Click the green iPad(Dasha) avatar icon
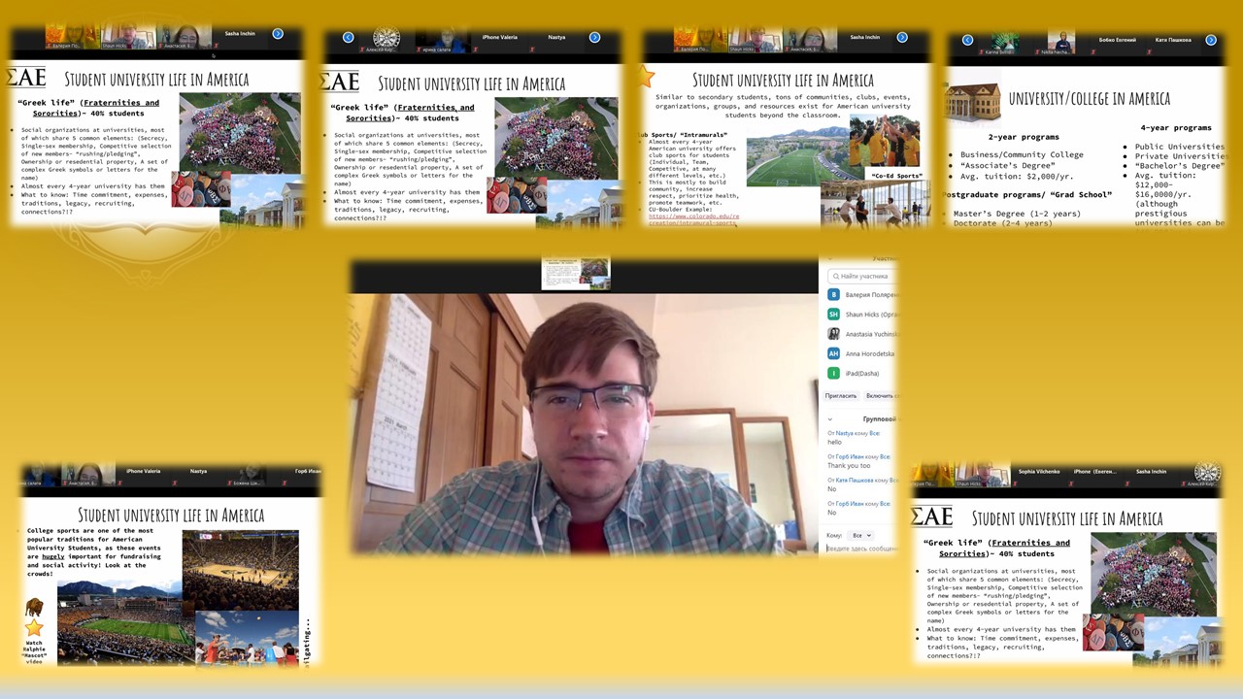 point(833,374)
